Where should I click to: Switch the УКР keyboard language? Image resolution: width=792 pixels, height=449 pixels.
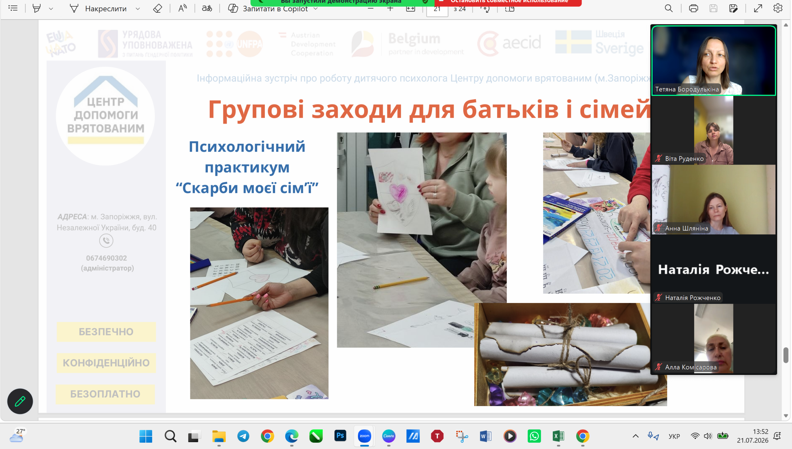pyautogui.click(x=674, y=436)
